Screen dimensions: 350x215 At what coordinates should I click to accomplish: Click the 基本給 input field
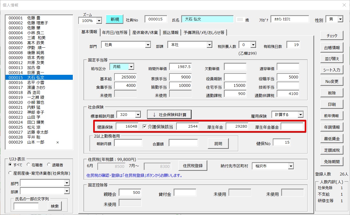click(125, 77)
